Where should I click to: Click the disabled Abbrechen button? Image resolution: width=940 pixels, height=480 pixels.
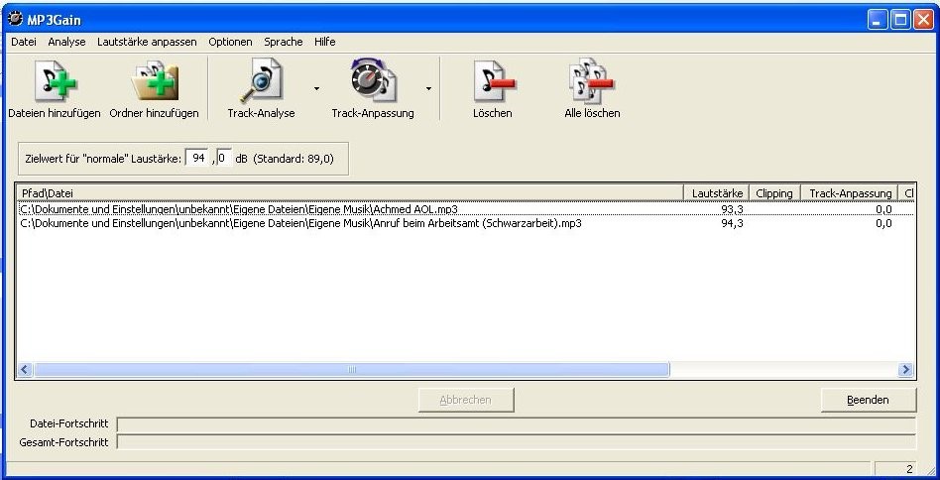pyautogui.click(x=466, y=400)
